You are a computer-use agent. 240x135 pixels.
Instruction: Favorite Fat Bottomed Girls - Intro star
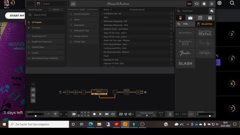point(171,48)
